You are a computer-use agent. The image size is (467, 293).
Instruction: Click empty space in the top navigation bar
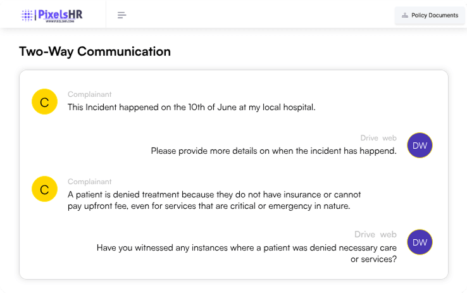pyautogui.click(x=253, y=15)
